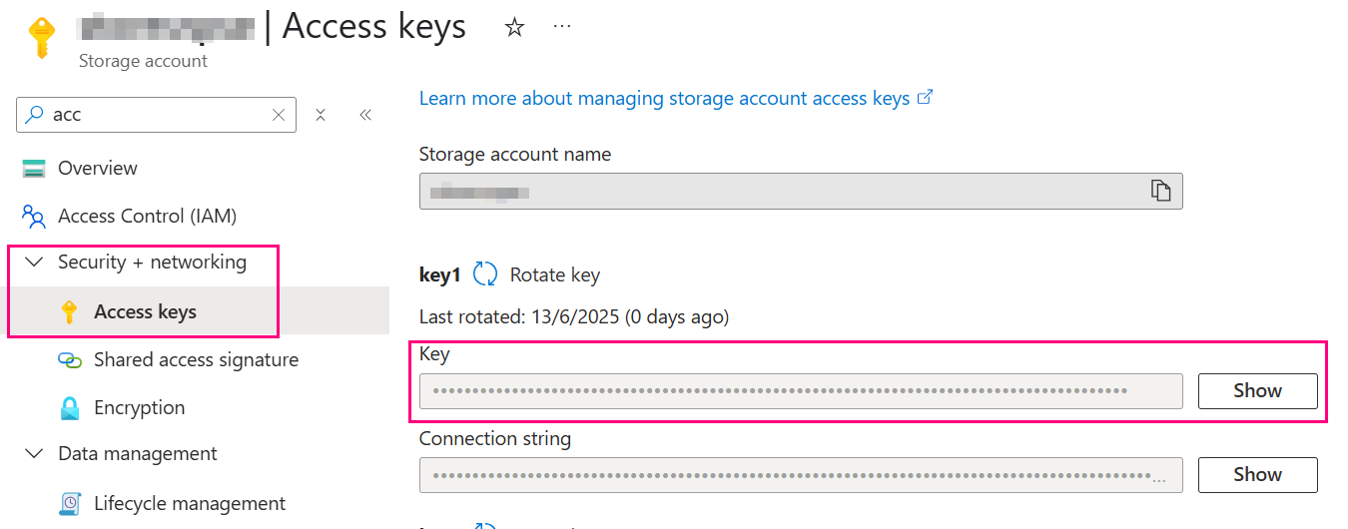1348x529 pixels.
Task: Click the yellow key storage account icon
Action: 42,39
